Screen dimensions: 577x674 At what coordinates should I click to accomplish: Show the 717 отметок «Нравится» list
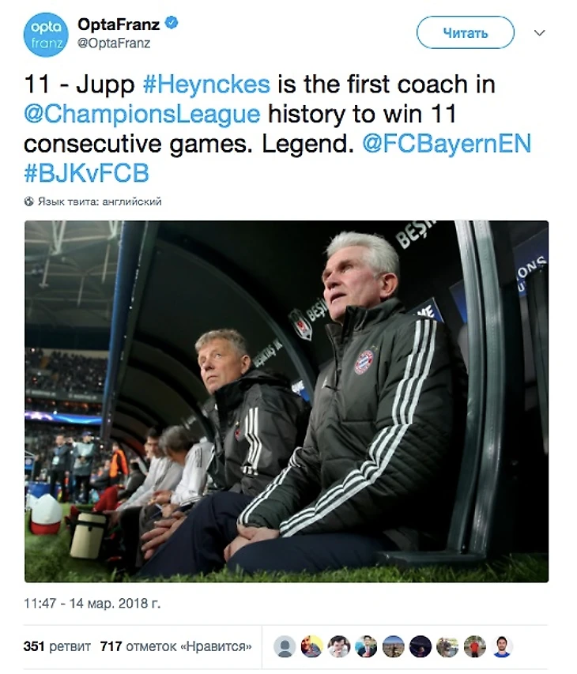pyautogui.click(x=176, y=646)
